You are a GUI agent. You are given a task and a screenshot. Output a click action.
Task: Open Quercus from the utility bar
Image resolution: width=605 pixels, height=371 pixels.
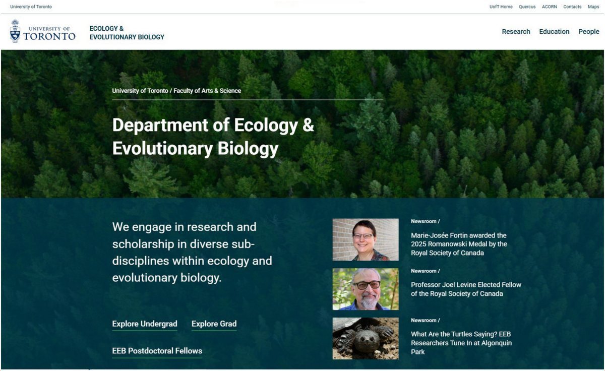click(x=527, y=7)
